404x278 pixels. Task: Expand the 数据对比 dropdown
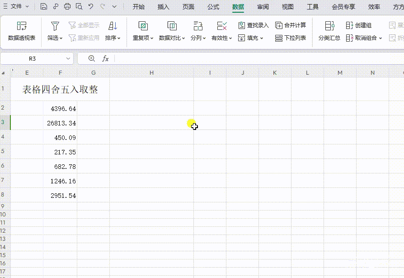click(183, 38)
